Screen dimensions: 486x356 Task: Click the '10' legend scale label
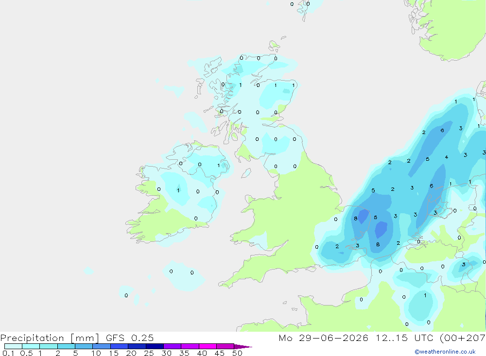96,353
